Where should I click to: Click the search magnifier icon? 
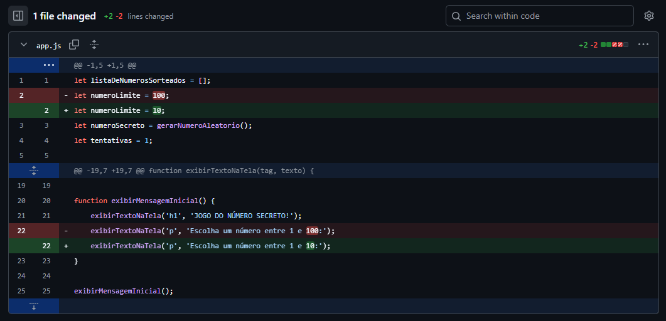tap(456, 16)
